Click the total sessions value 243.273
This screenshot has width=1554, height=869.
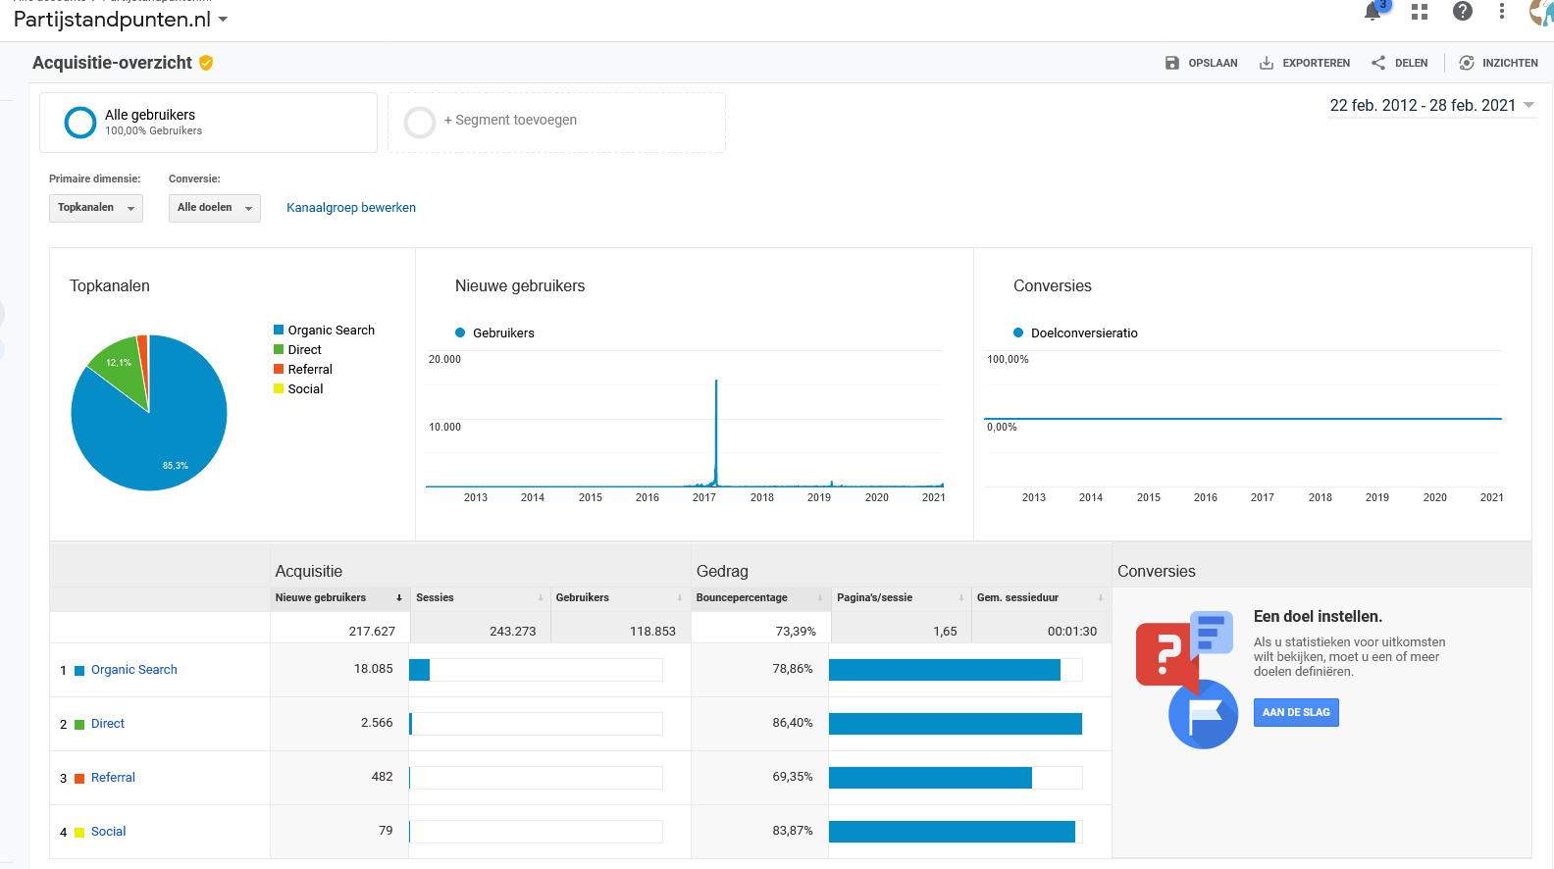[x=512, y=631]
